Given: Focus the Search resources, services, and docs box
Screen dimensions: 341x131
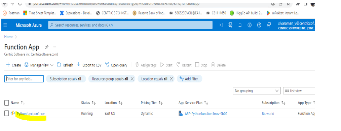Looking at the screenshot, I should tap(130, 25).
